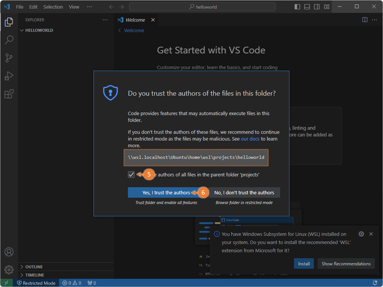Click No, I don't trust the authors
This screenshot has height=287, width=383.
[244, 193]
